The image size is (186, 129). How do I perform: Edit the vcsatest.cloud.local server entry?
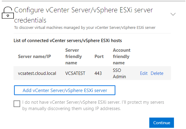pos(144,73)
